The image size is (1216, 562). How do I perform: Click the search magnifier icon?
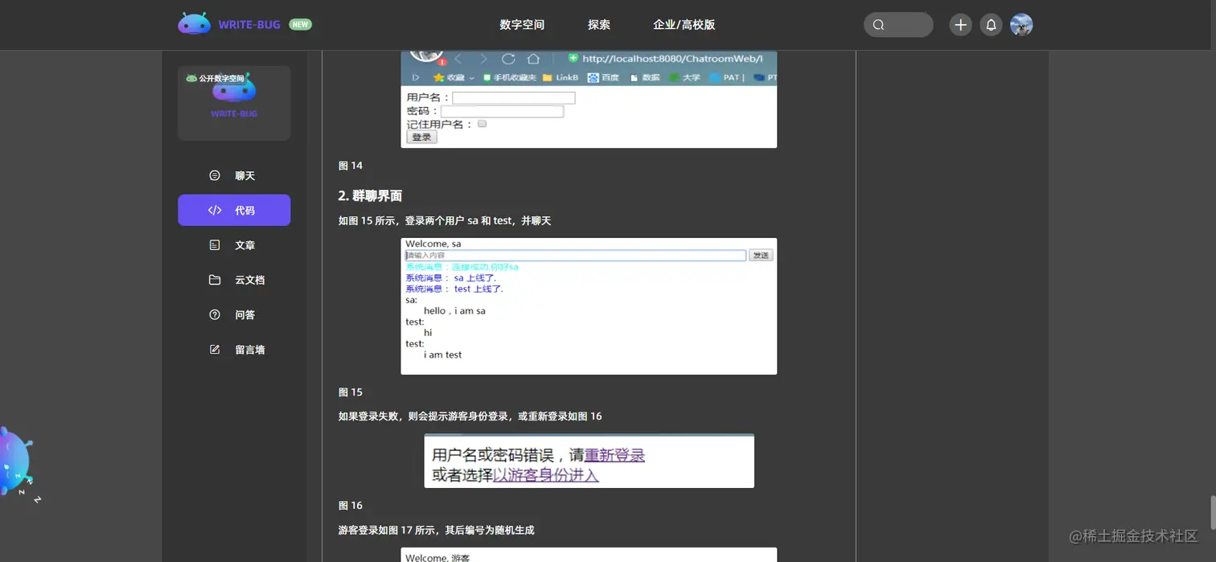(x=877, y=25)
